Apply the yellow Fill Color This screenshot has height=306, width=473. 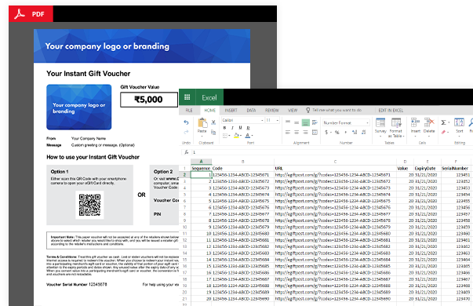click(x=237, y=136)
